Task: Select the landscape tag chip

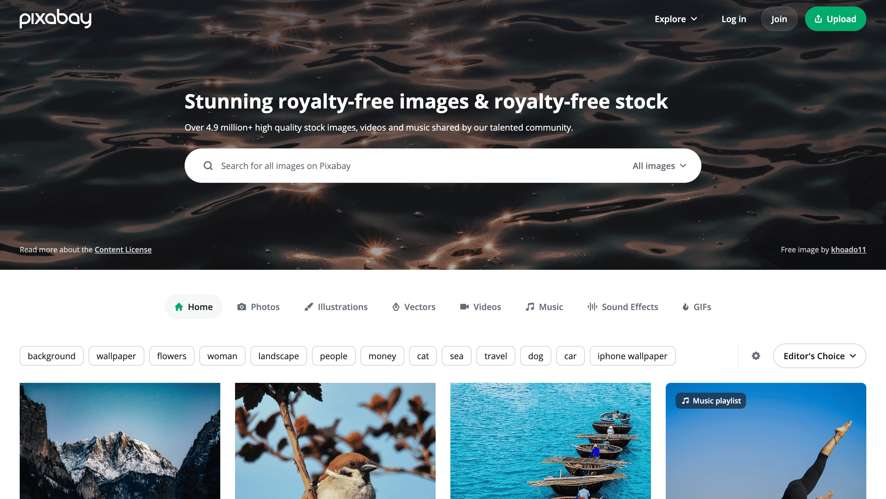Action: point(279,356)
